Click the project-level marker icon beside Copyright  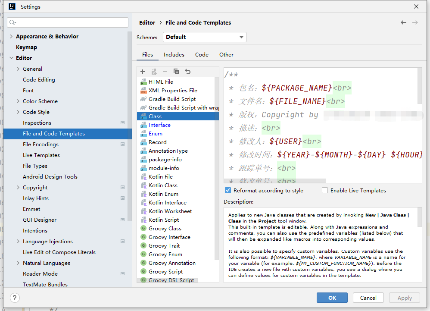pos(123,187)
